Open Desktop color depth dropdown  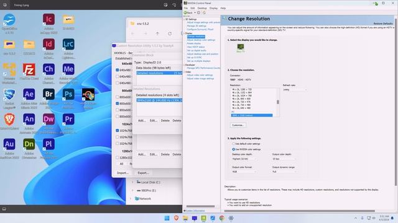[244, 159]
